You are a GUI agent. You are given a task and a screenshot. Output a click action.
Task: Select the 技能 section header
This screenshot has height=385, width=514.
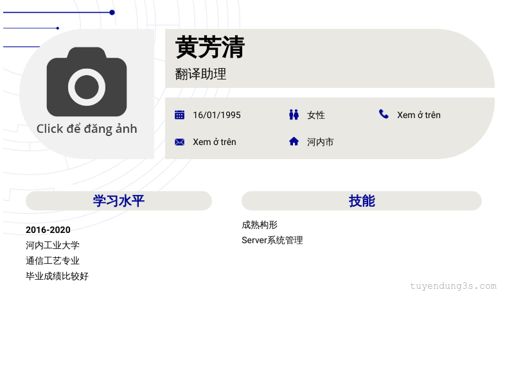[x=362, y=201]
